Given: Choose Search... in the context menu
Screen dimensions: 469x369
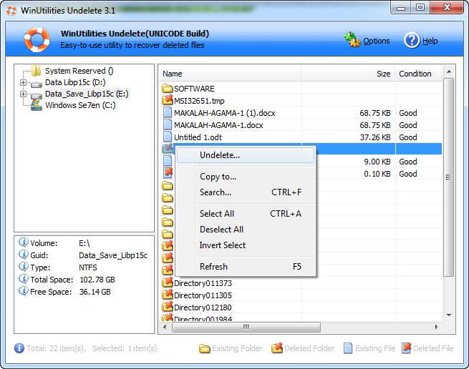Looking at the screenshot, I should [246, 192].
